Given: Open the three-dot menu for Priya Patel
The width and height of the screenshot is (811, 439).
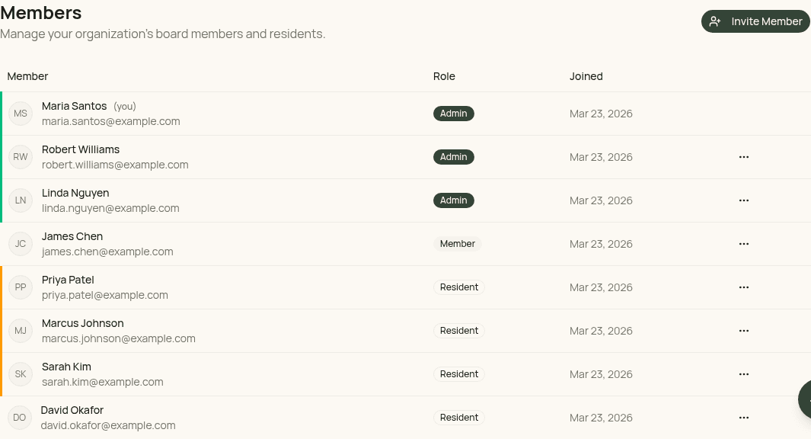Looking at the screenshot, I should pyautogui.click(x=744, y=287).
